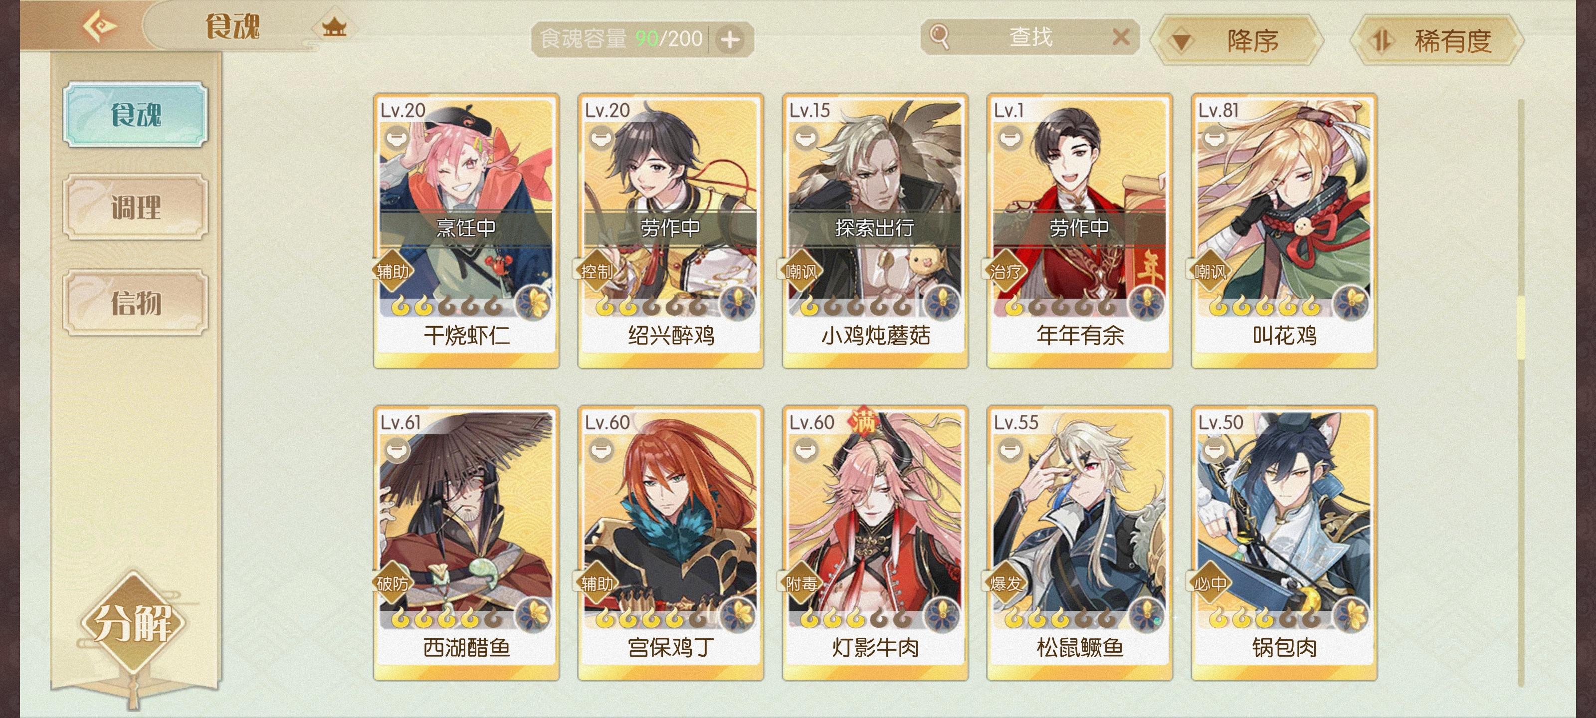1596x718 pixels.
Task: Click the 满 badge on 灯影牛肉
Action: coord(862,421)
